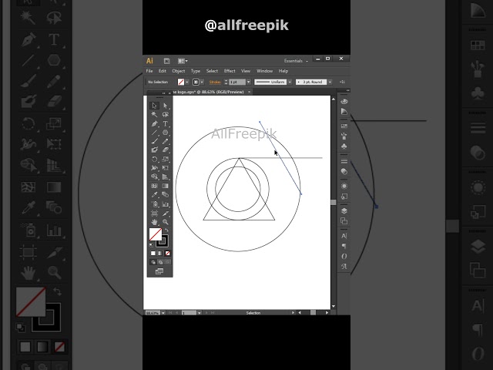
Task: Set paint mode to None
Action: tap(168, 254)
